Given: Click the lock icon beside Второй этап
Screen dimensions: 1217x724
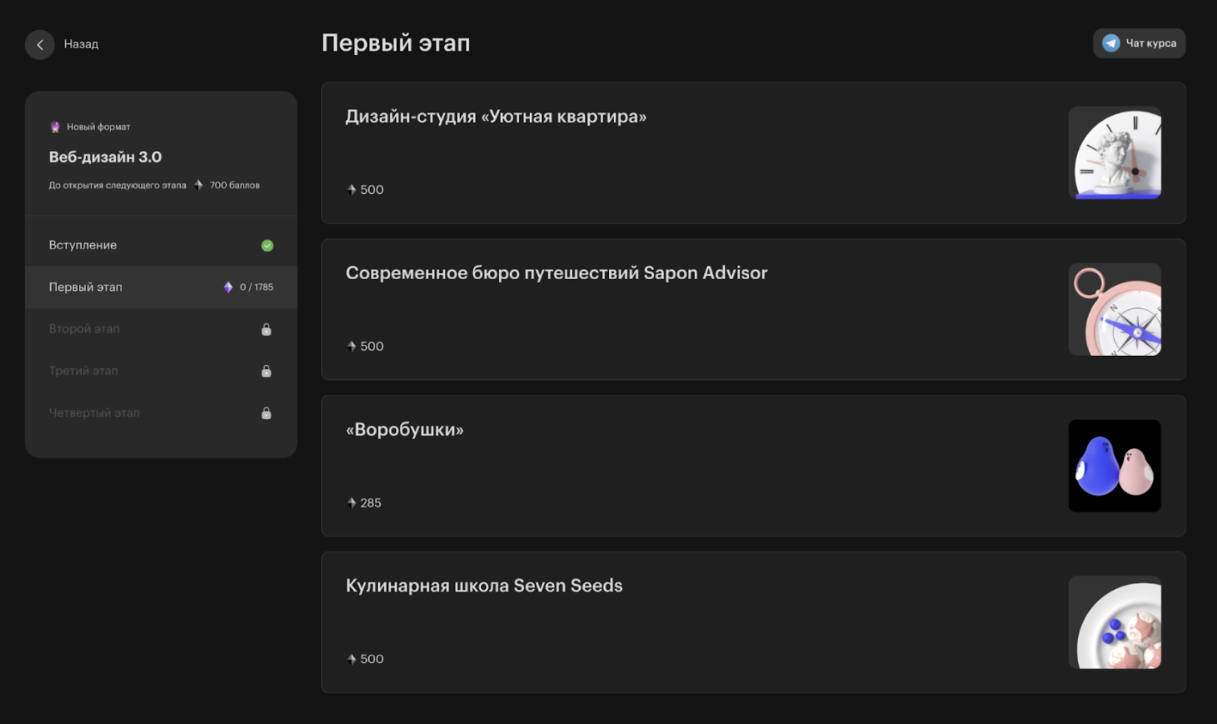Looking at the screenshot, I should click(x=266, y=329).
